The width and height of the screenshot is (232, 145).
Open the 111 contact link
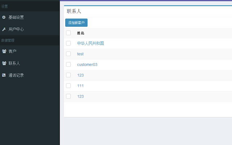[x=80, y=86]
